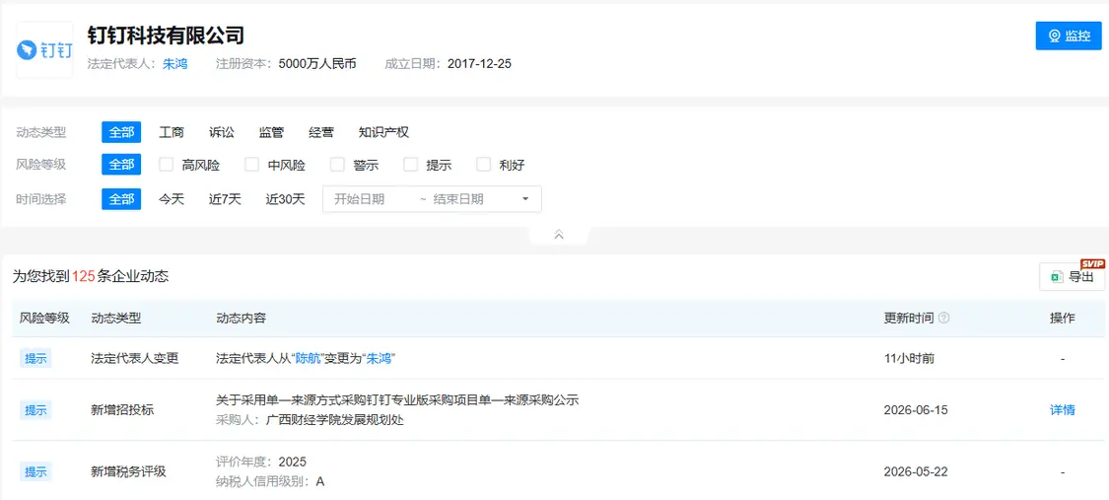Click 新增税务评级 type cell
The width and height of the screenshot is (1109, 500).
pyautogui.click(x=129, y=471)
